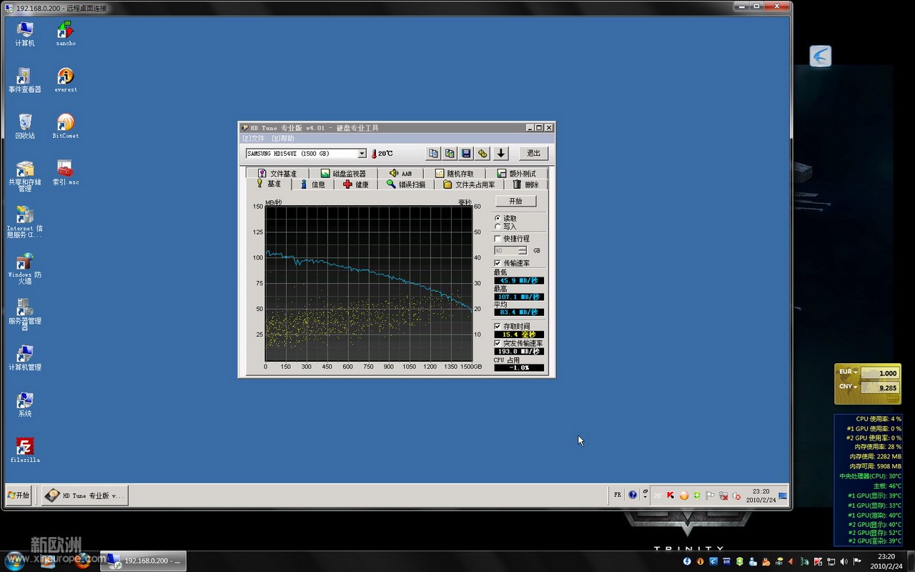This screenshot has width=915, height=572.
Task: Open 计算机管理 desktop icon
Action: coord(25,357)
